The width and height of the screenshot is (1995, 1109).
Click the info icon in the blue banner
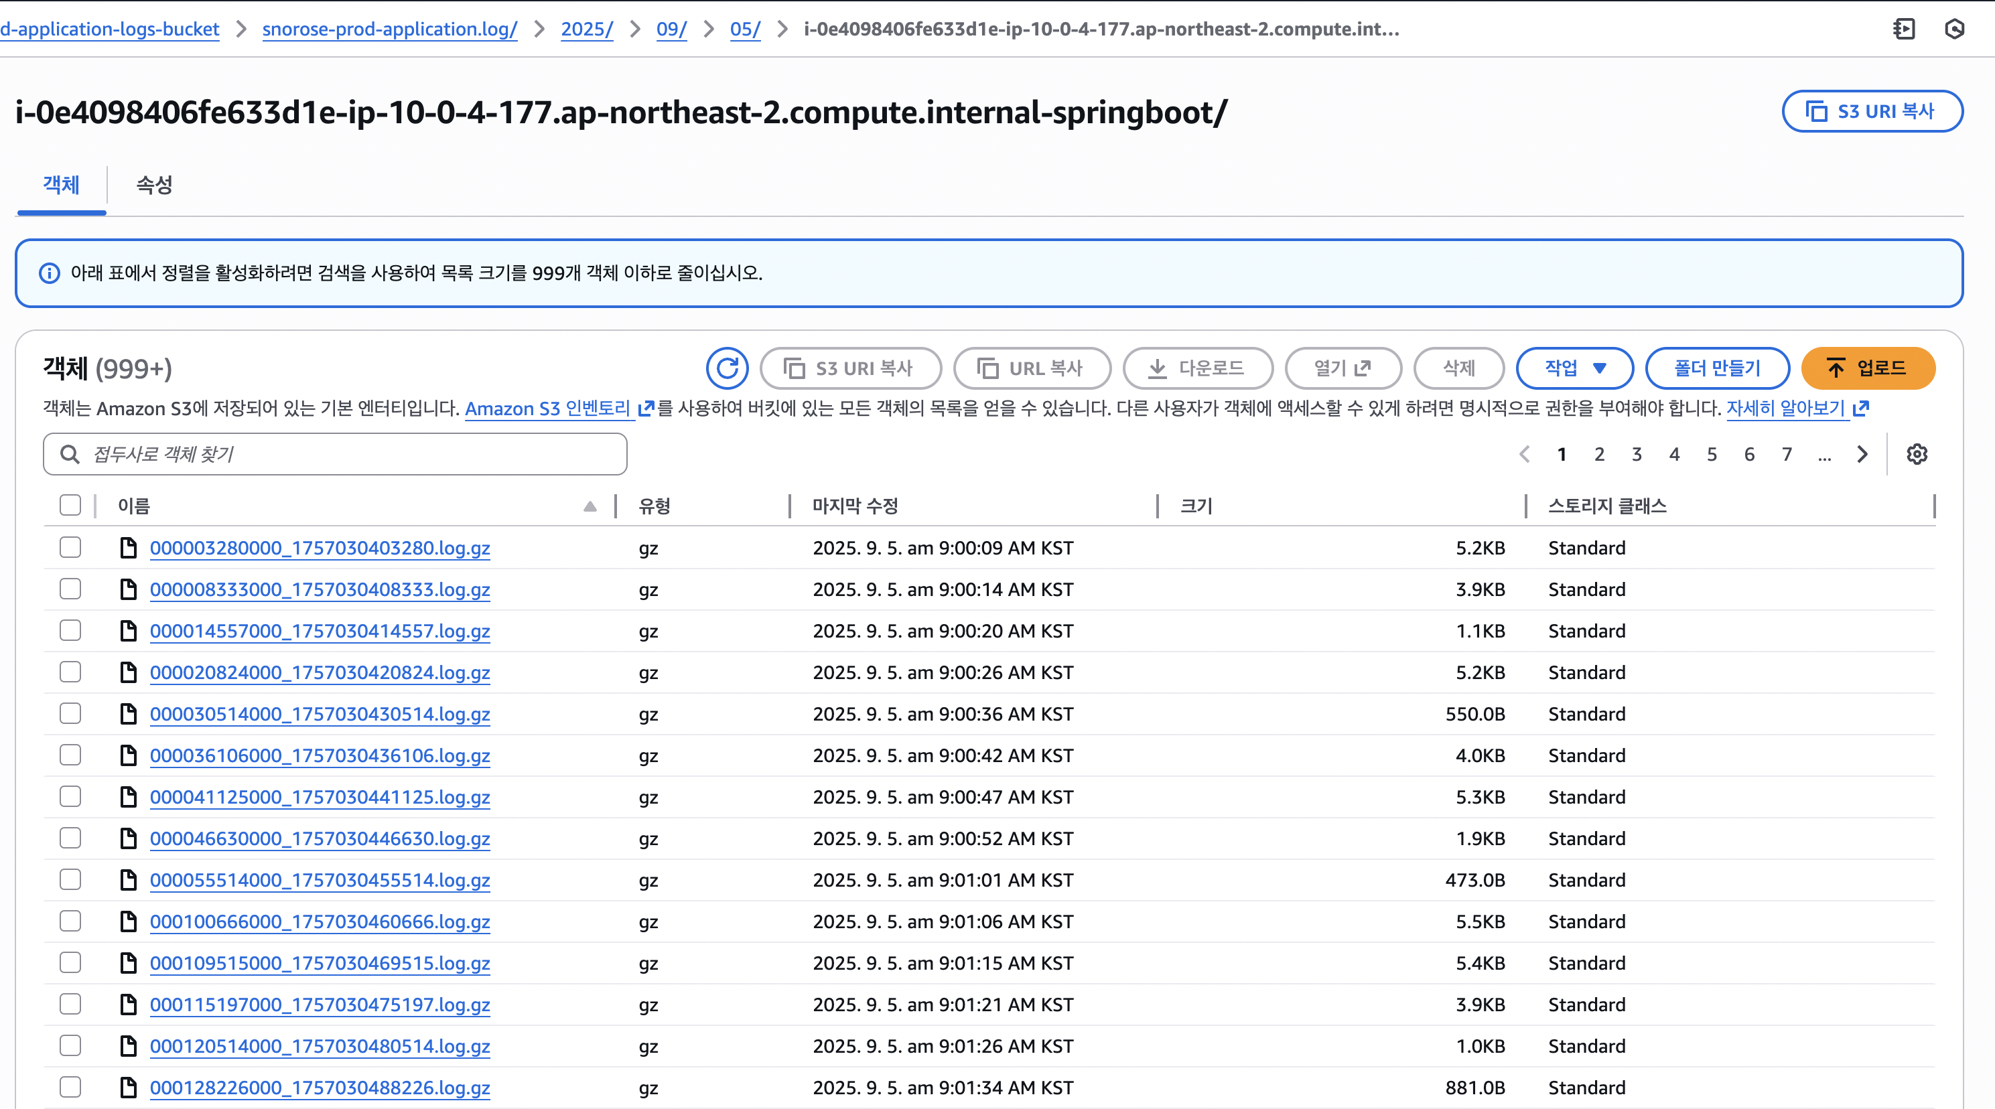50,273
